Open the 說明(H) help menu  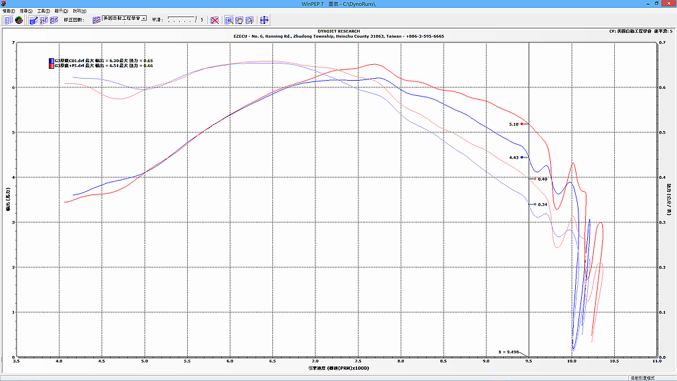78,11
